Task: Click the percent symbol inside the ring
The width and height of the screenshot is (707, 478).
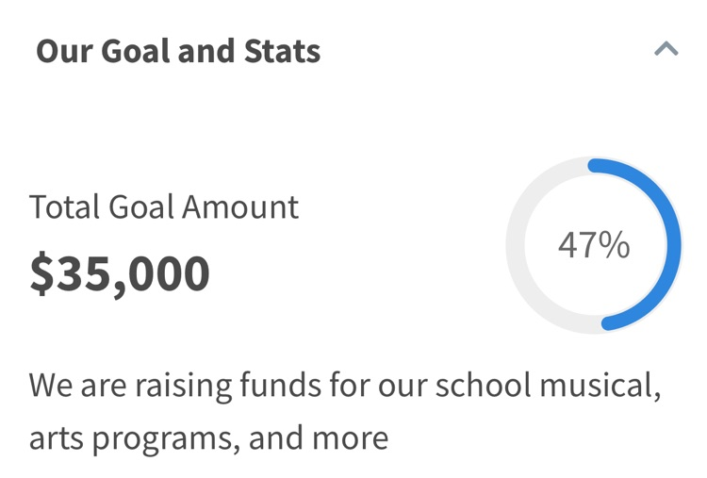Action: tap(615, 245)
